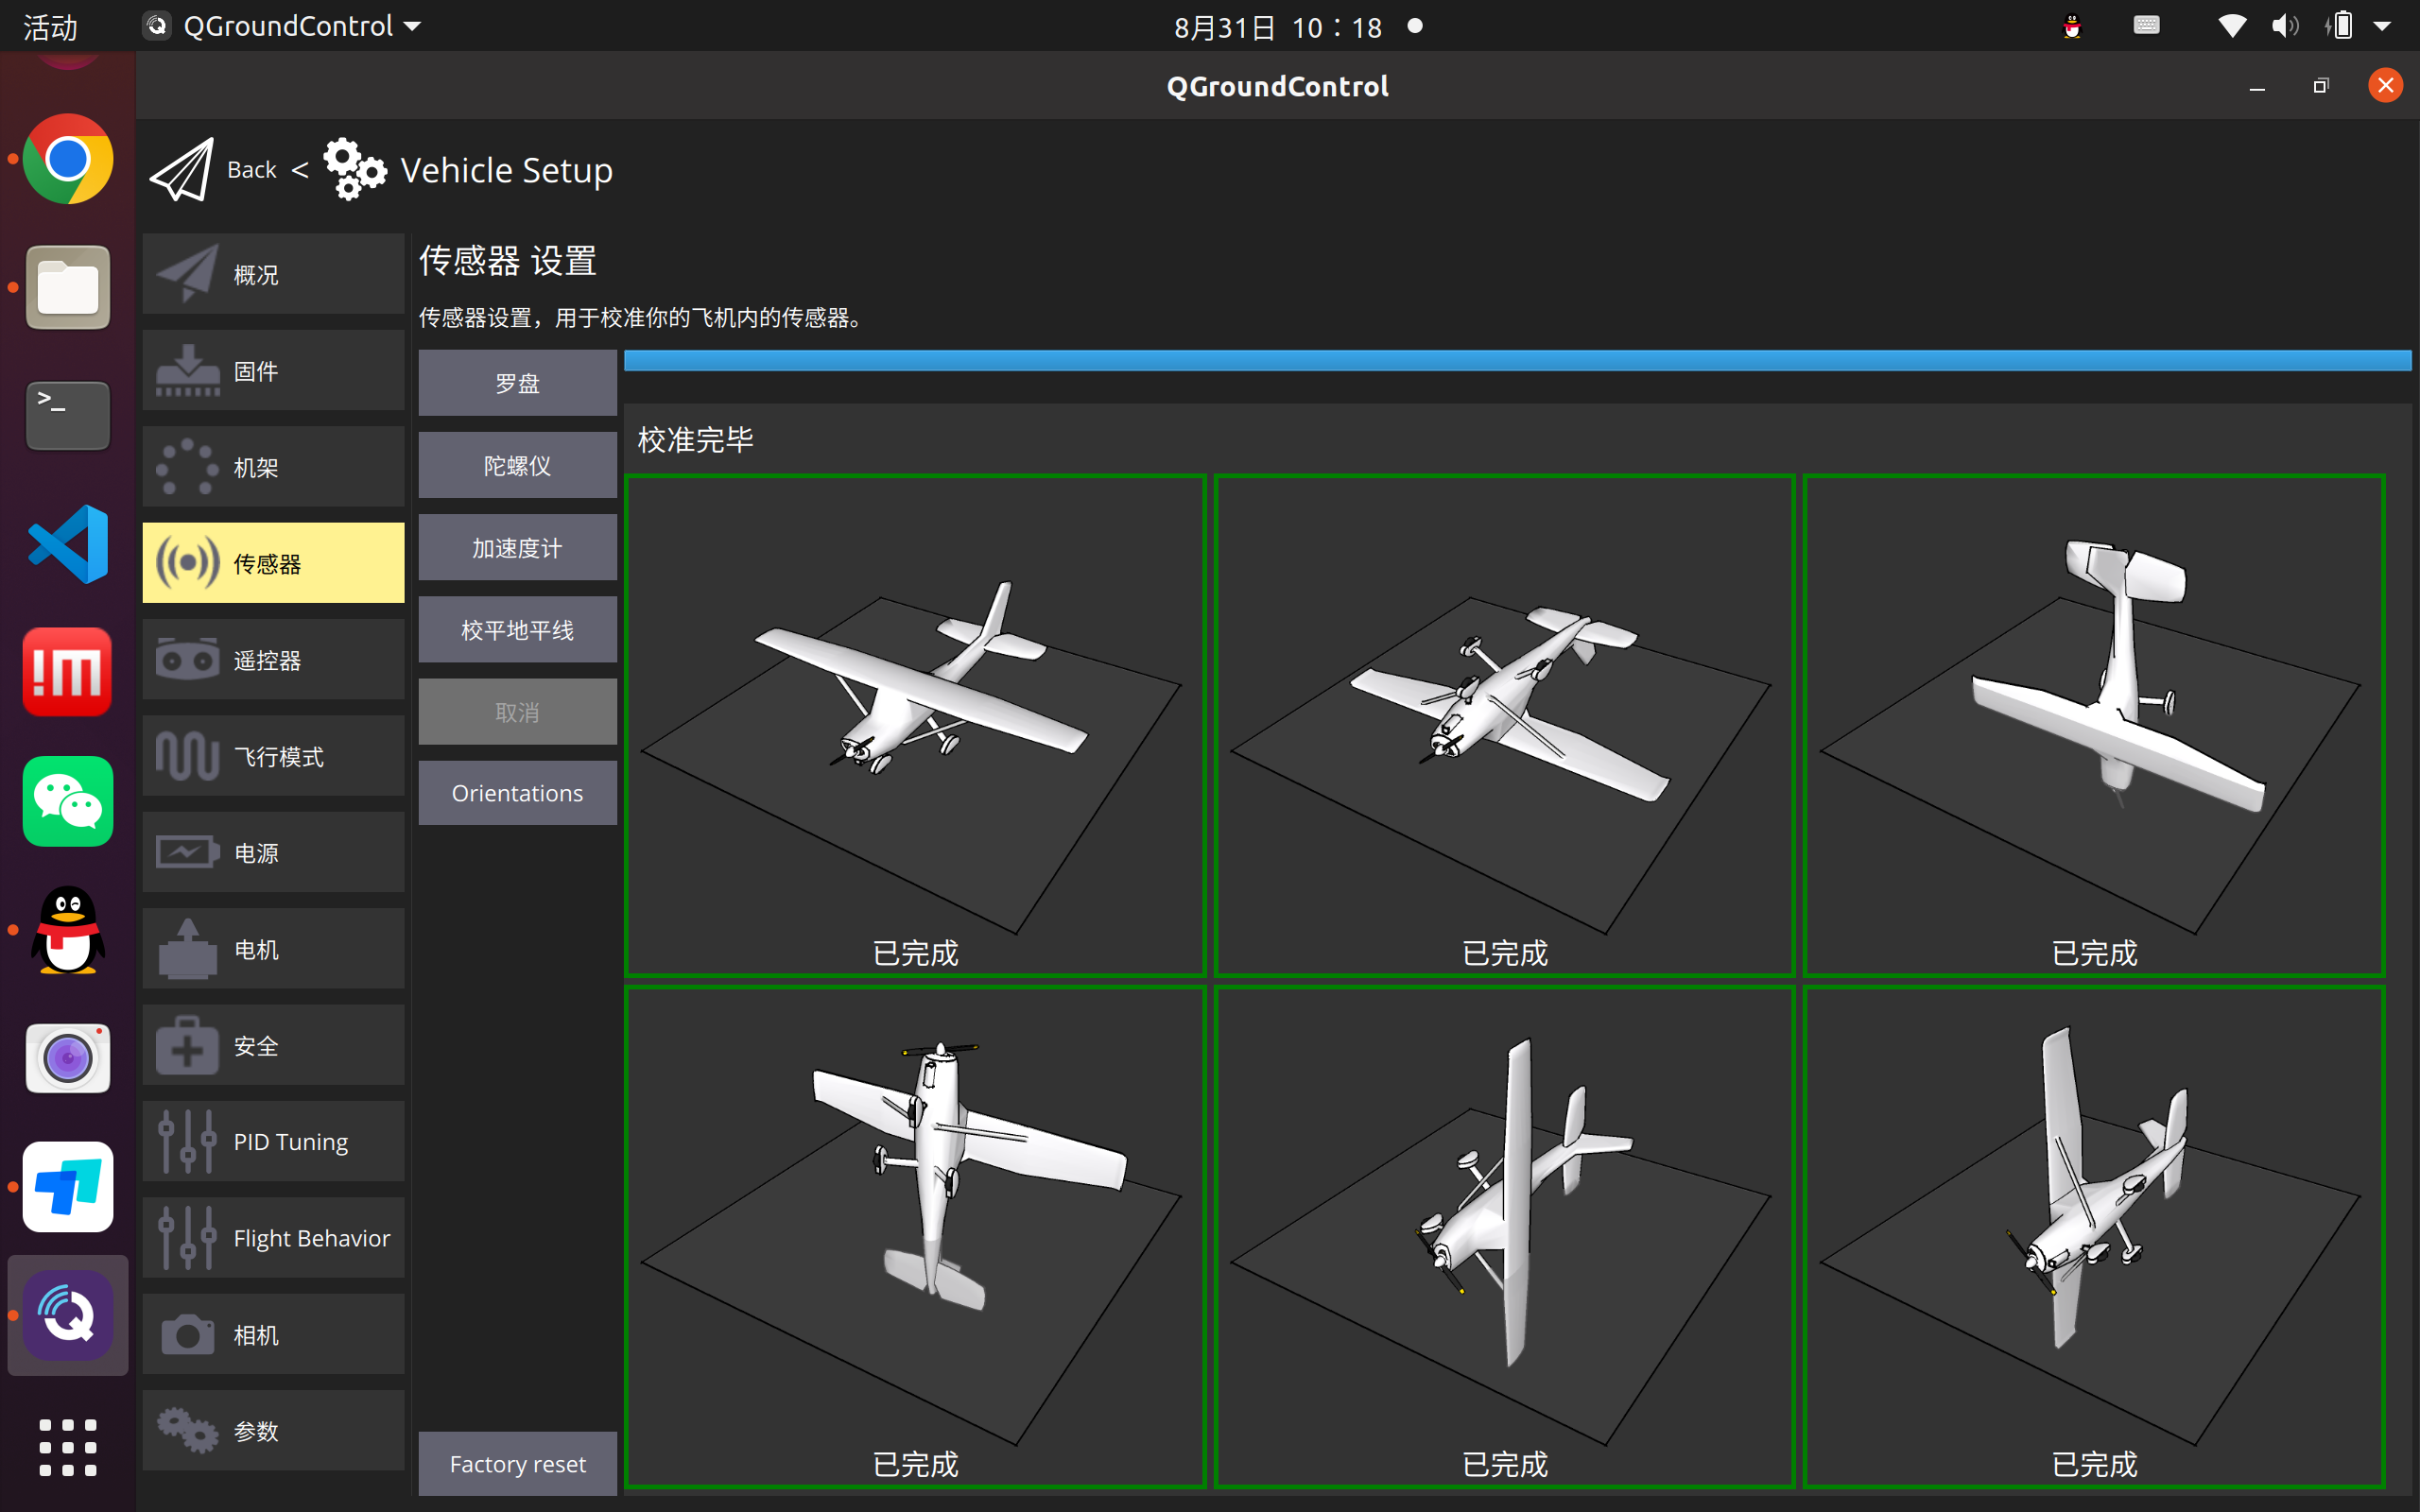
Task: Open the clock and calendar dropdown
Action: (1278, 27)
